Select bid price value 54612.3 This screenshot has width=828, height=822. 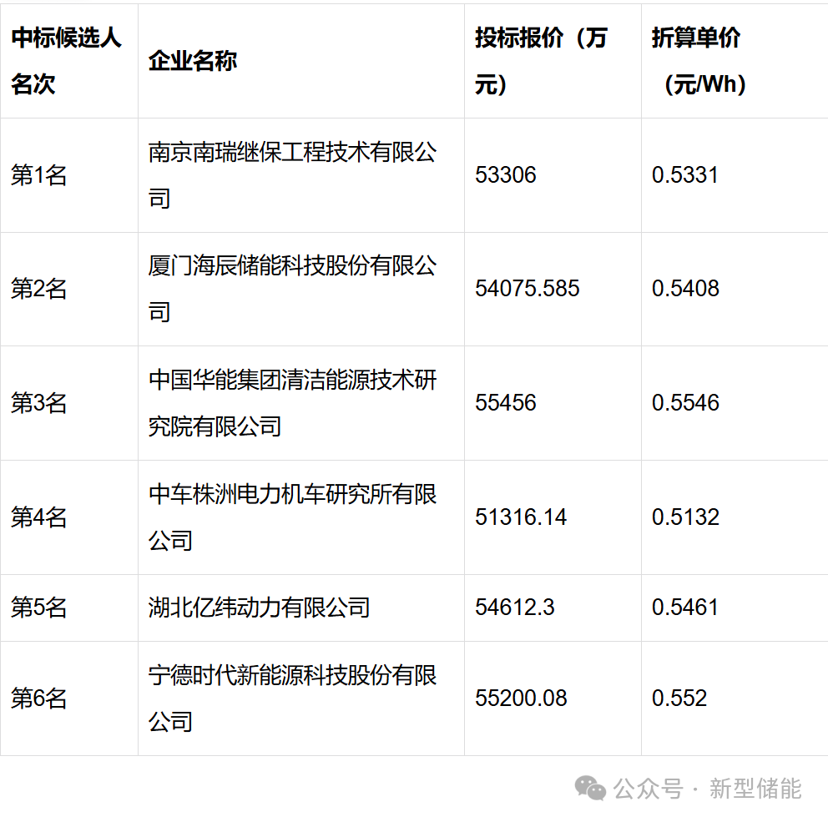pyautogui.click(x=514, y=608)
